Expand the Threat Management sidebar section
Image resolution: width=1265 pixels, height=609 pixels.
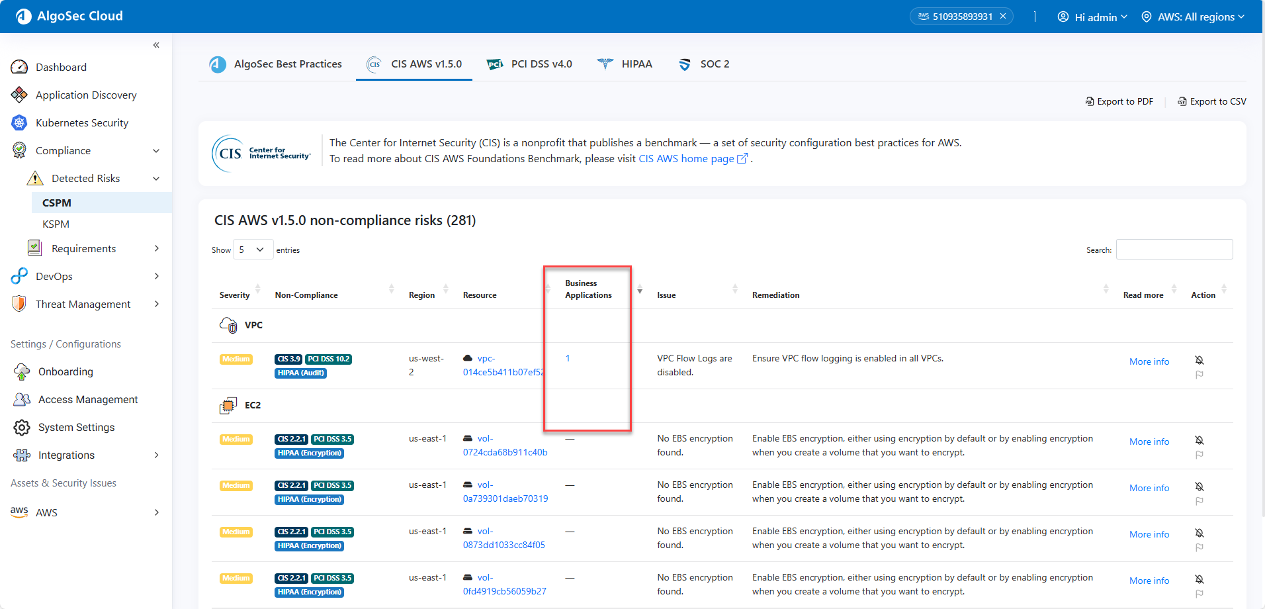[83, 304]
